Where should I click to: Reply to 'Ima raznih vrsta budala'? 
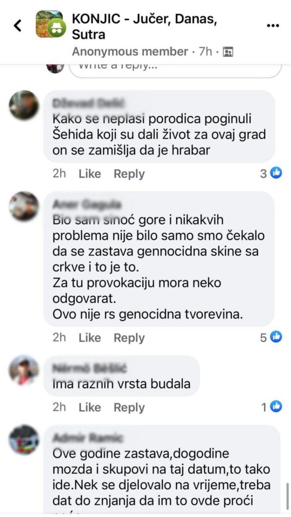(x=129, y=407)
